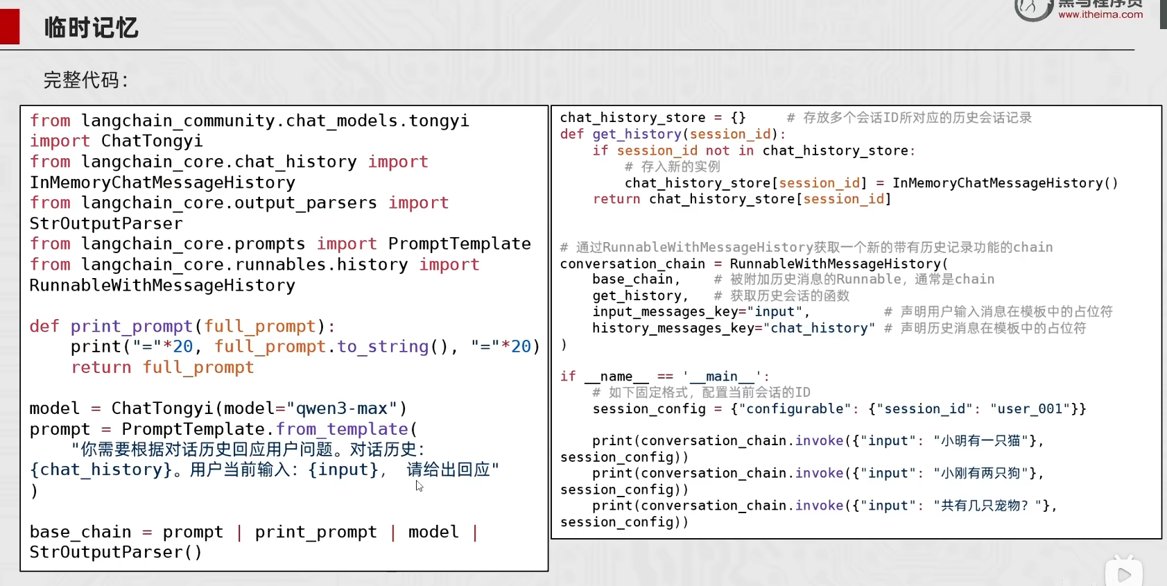This screenshot has height=586, width=1167.
Task: Click the "chat_history_store = {}" assignment
Action: click(653, 118)
